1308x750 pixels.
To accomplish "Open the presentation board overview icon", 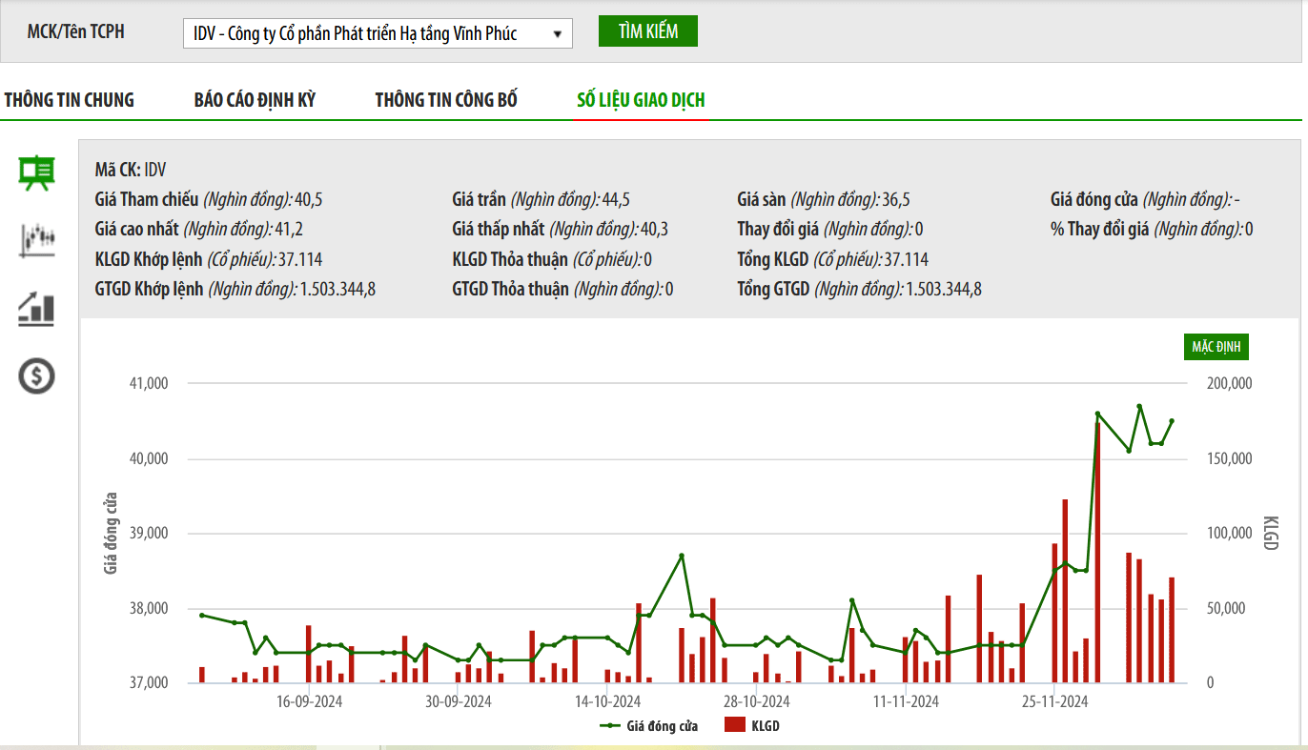I will click(38, 172).
